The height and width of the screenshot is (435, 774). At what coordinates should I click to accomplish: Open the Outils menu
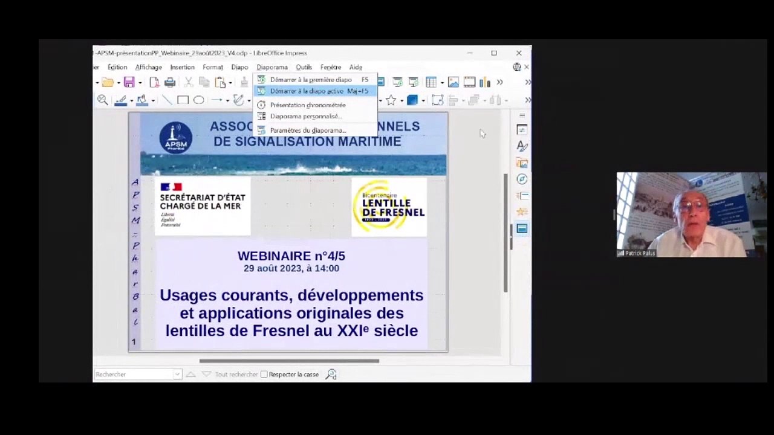pos(304,67)
